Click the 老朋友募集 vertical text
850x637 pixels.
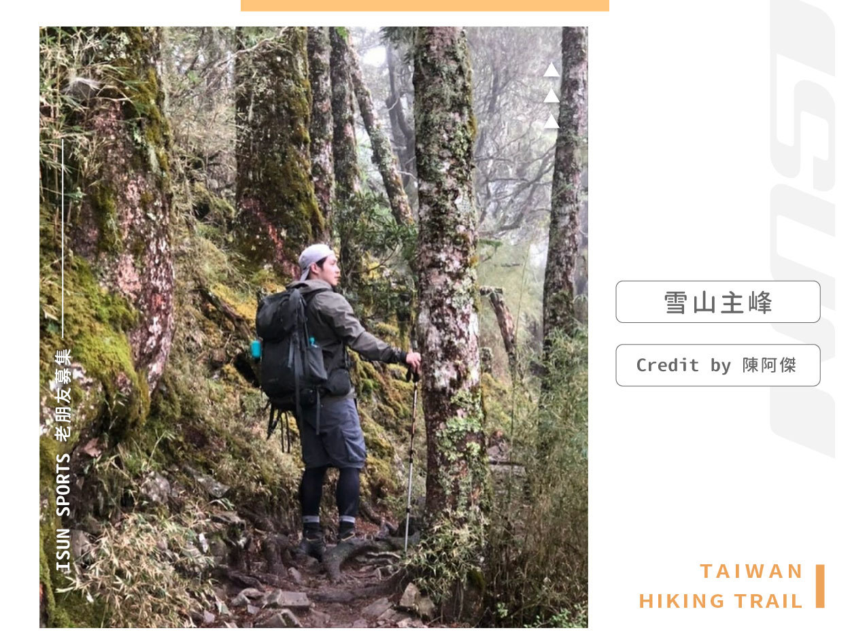click(x=63, y=395)
